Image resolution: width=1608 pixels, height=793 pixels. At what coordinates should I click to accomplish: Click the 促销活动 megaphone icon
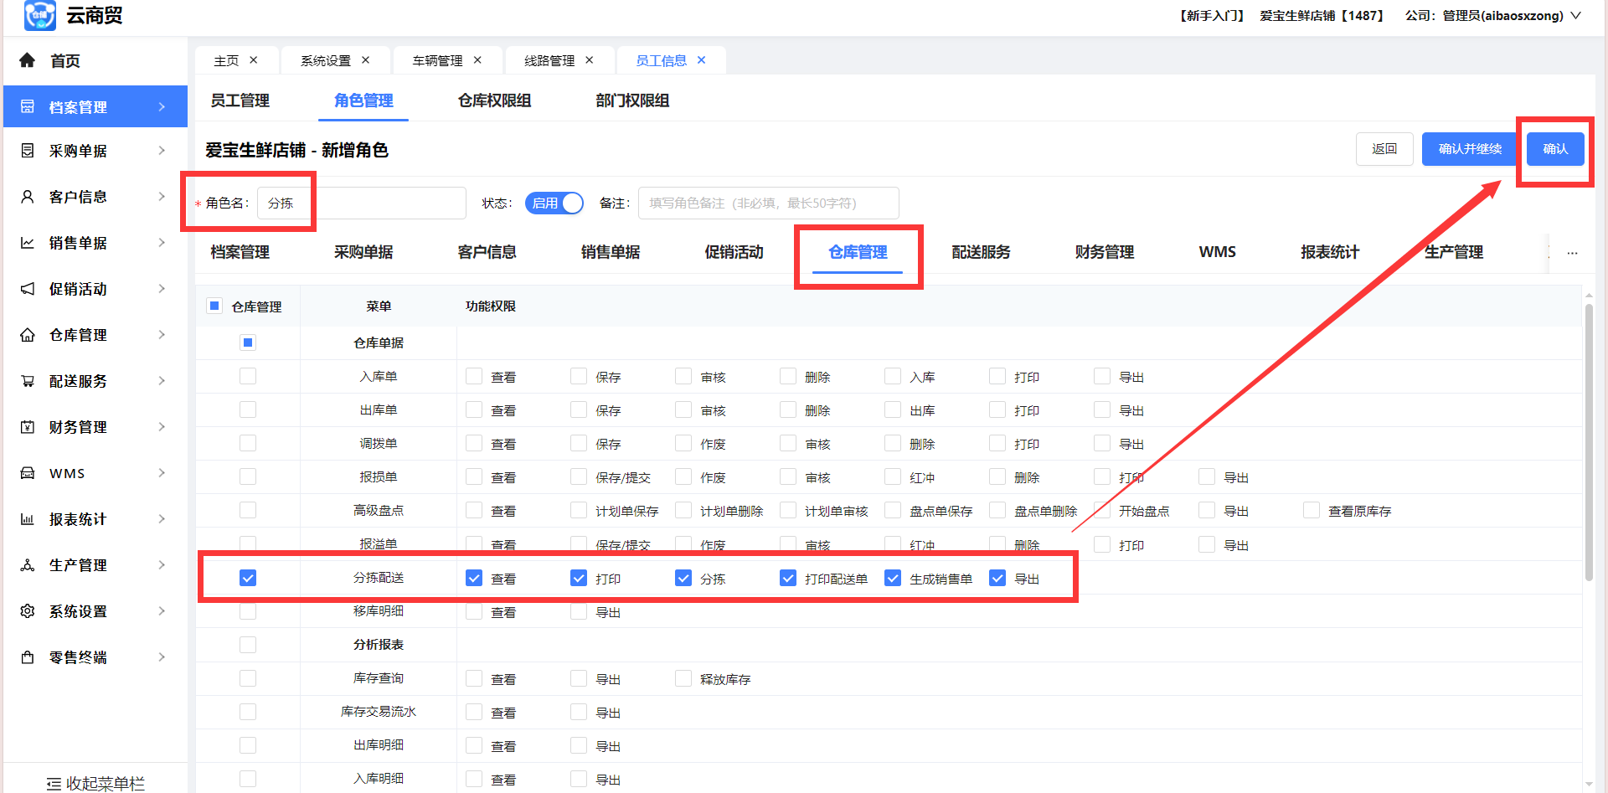(x=28, y=289)
